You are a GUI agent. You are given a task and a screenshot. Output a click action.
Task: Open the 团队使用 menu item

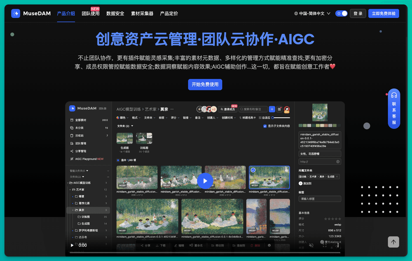click(x=91, y=13)
